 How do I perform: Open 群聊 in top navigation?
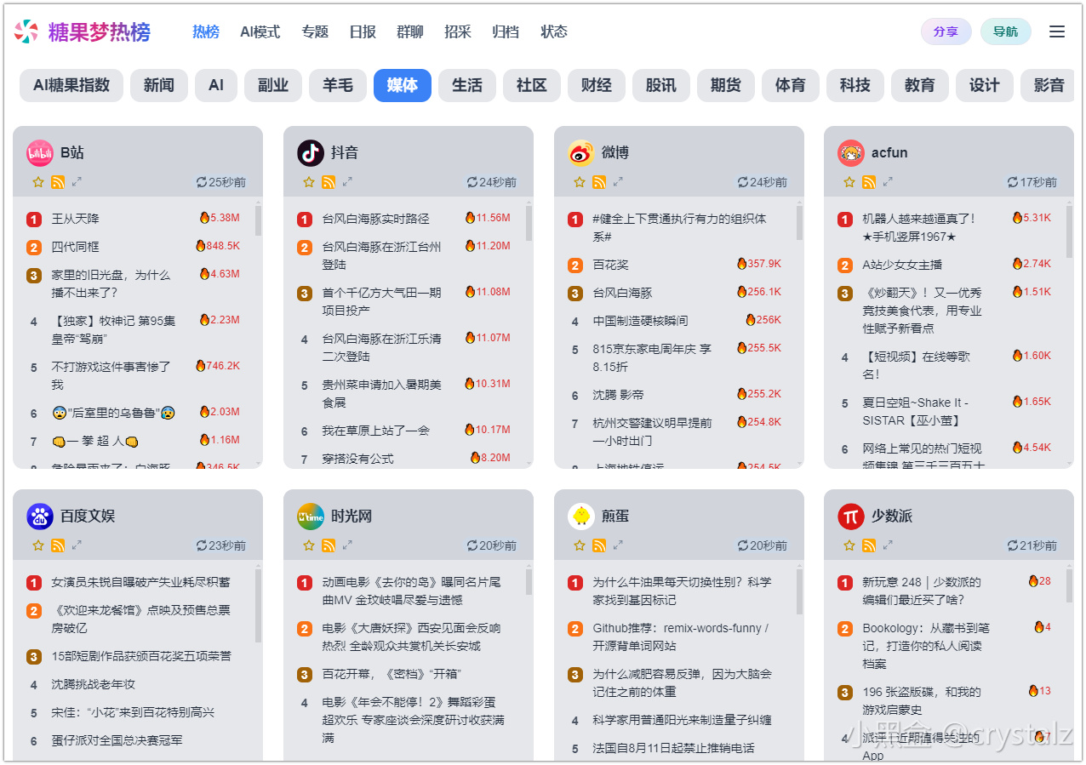click(410, 31)
